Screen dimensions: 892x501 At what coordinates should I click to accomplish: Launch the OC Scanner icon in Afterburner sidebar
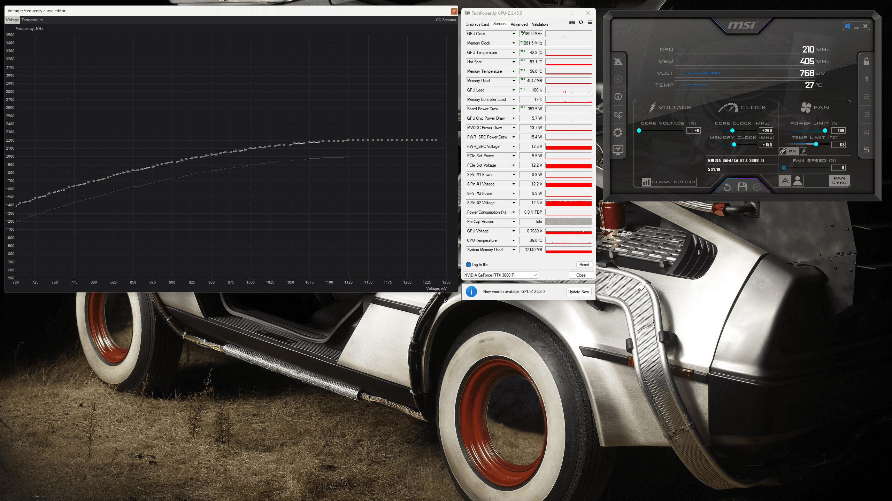pyautogui.click(x=618, y=114)
